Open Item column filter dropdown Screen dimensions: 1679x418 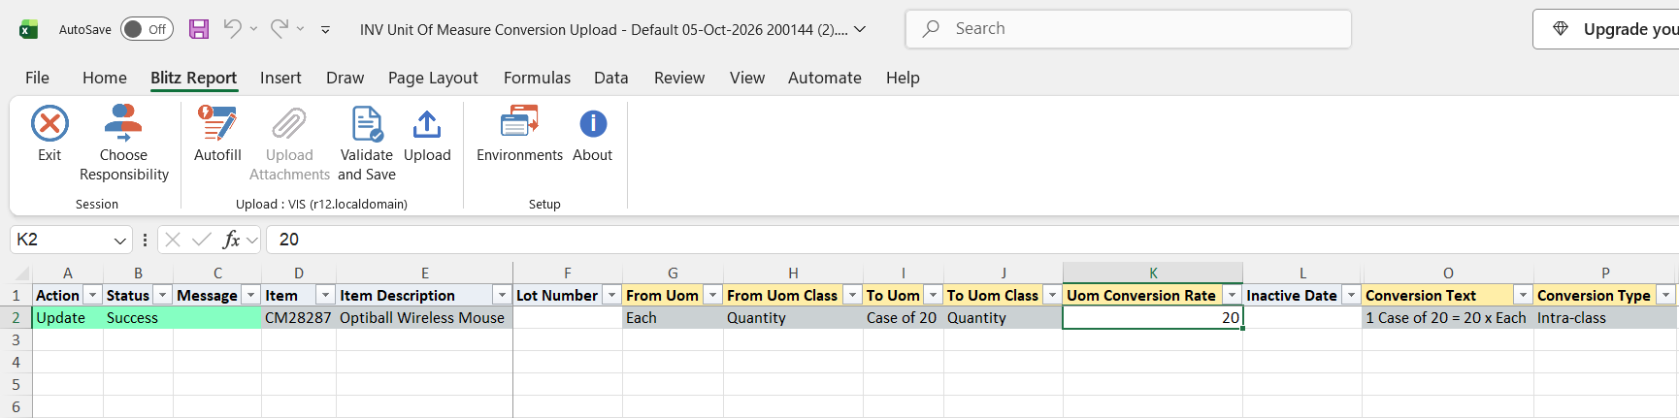[x=326, y=295]
